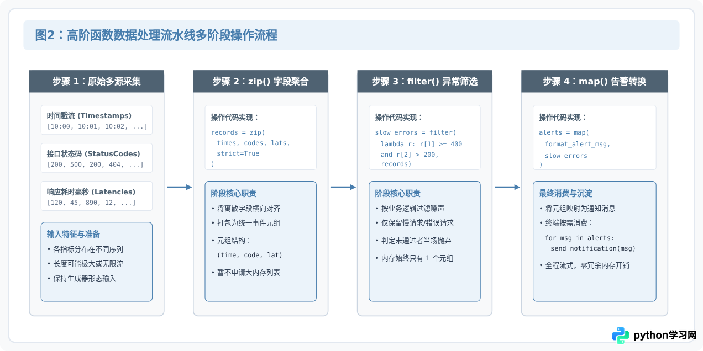Click '阶段核心职责' heading in the step 2 card
Image resolution: width=703 pixels, height=351 pixels.
tap(234, 193)
